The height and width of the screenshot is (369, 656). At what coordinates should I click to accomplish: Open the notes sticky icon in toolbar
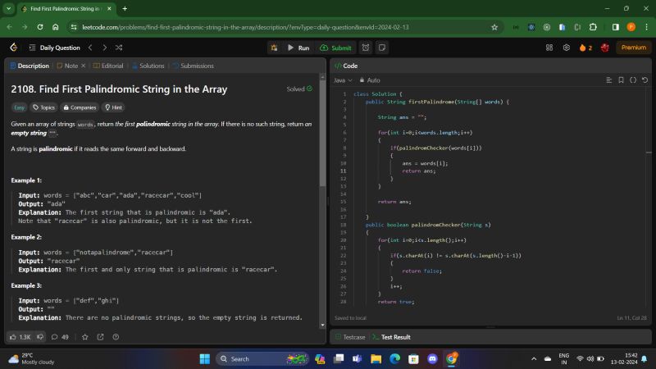pos(382,48)
